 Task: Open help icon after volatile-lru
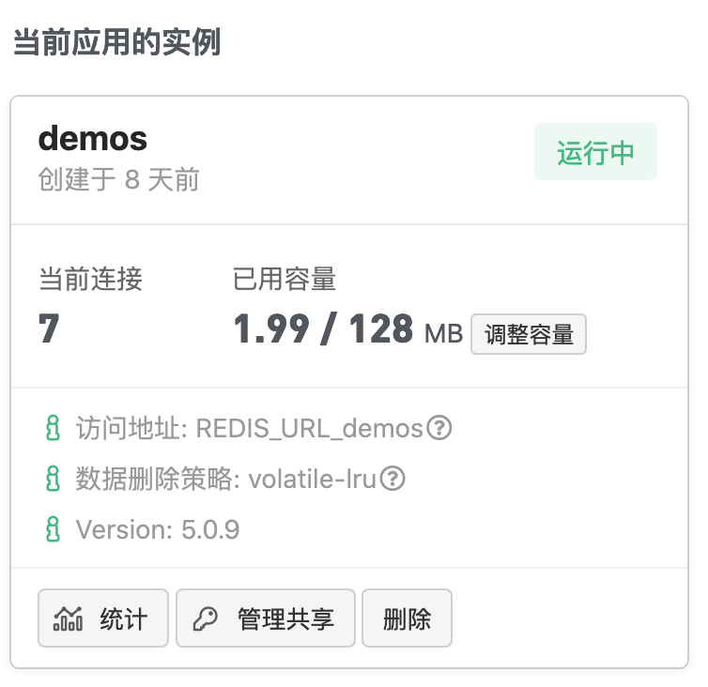click(x=392, y=480)
